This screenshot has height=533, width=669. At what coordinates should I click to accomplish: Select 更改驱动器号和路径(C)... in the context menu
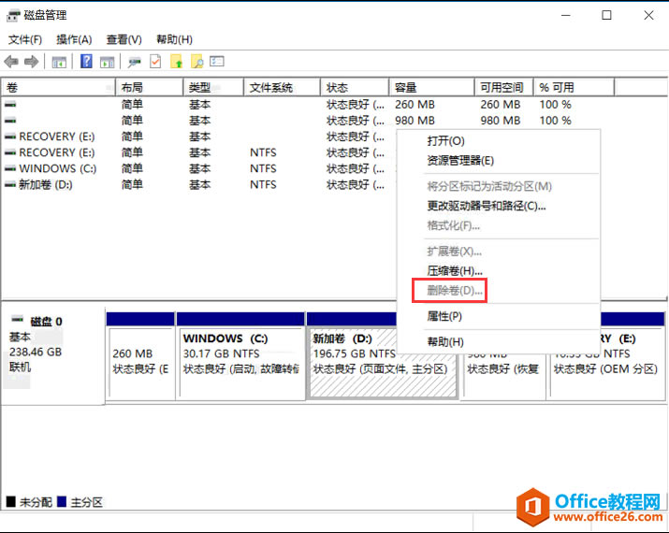(x=487, y=207)
